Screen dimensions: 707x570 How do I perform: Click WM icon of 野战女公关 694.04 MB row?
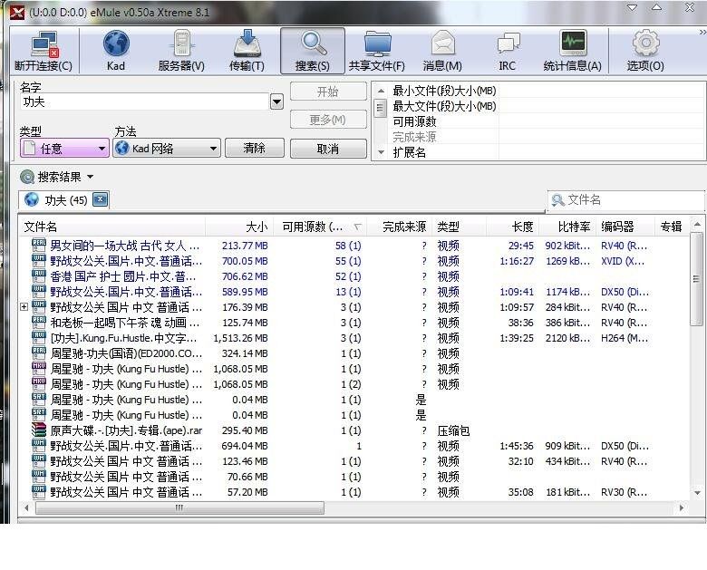click(x=39, y=446)
